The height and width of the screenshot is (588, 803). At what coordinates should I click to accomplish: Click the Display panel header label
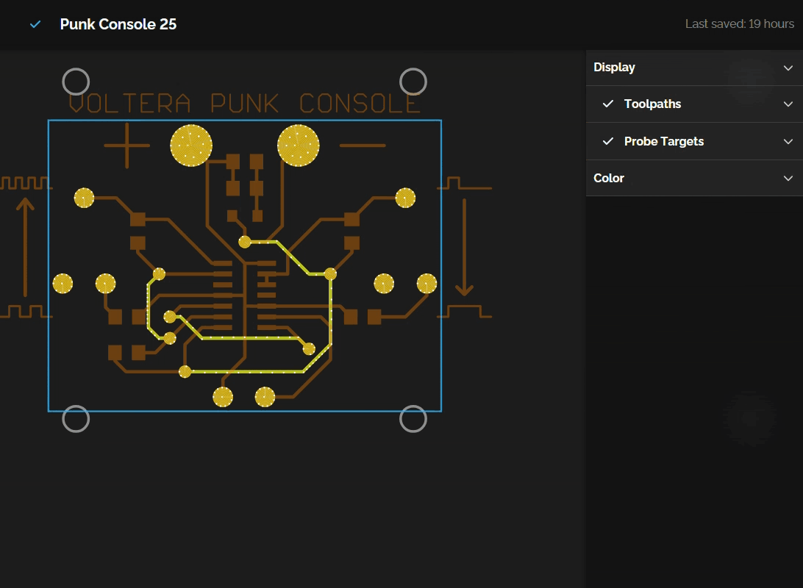coord(614,68)
